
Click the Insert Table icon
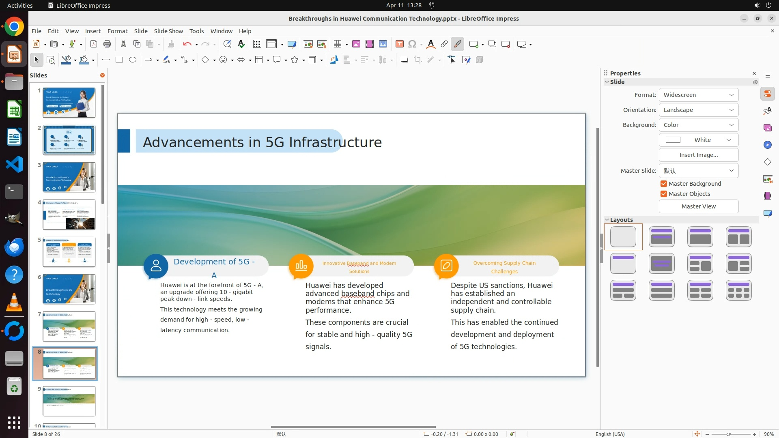[x=337, y=44]
